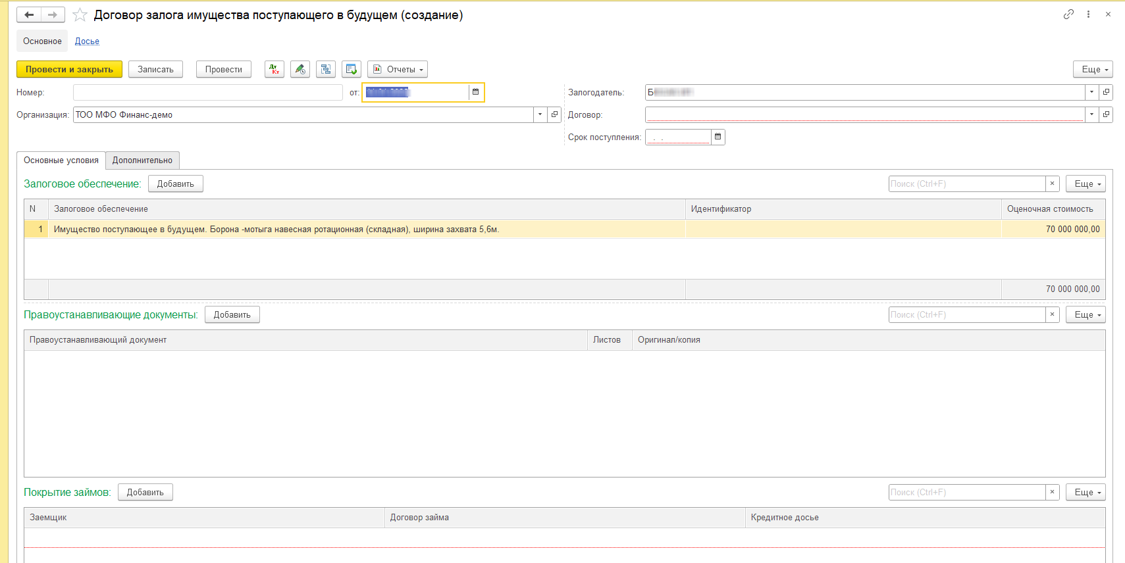Go back using the left arrow button
Viewport: 1125px width, 563px height.
click(29, 14)
